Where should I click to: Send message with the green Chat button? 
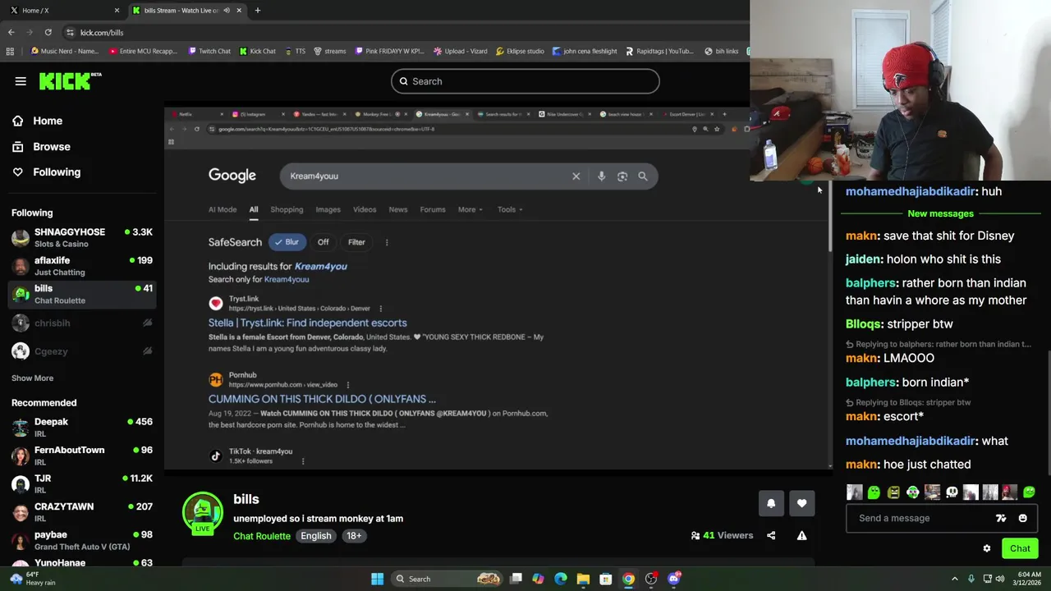coord(1020,548)
